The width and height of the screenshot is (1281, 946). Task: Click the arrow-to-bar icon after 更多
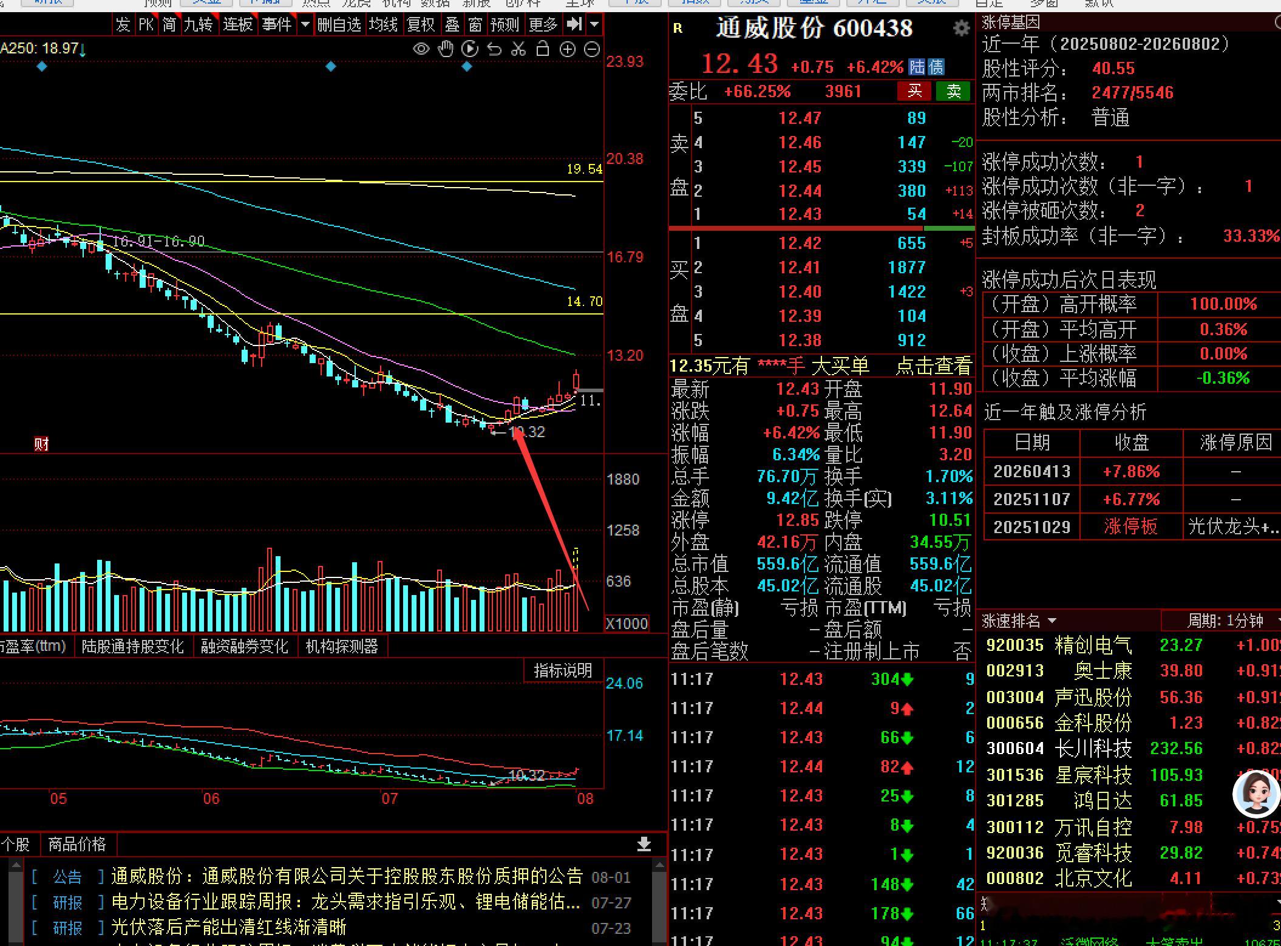tap(573, 24)
